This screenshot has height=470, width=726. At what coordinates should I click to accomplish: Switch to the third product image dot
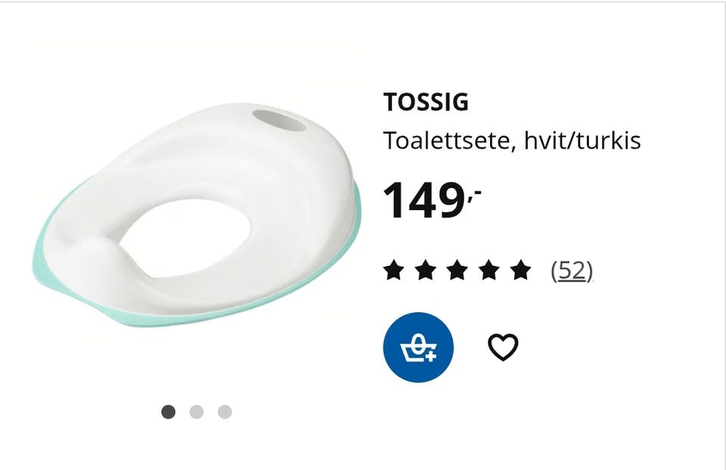(225, 412)
